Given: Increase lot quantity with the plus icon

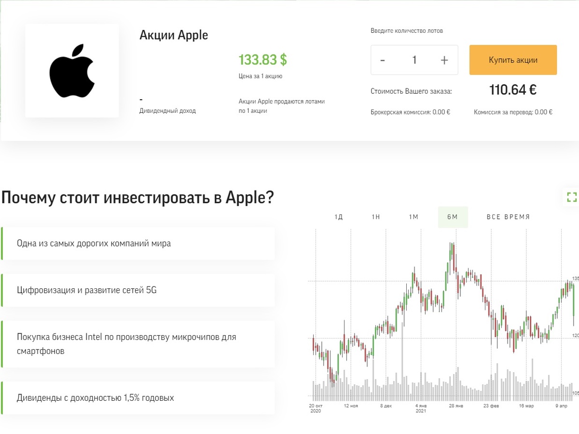Looking at the screenshot, I should tap(444, 60).
